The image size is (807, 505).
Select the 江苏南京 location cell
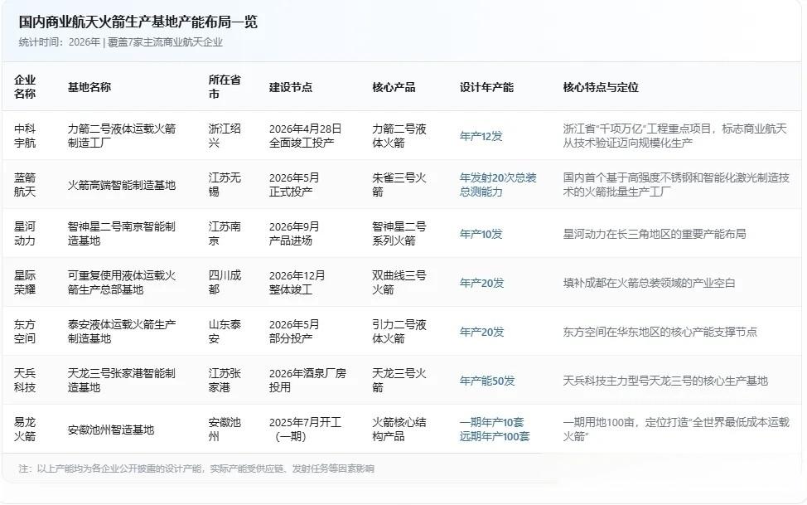coord(225,234)
